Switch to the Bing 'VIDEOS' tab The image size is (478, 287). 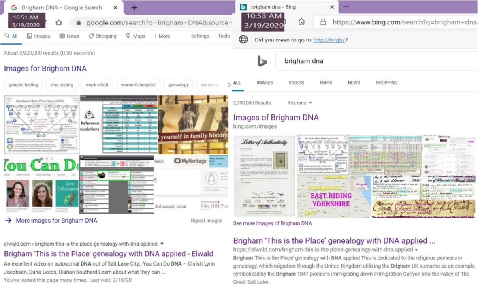(x=296, y=83)
